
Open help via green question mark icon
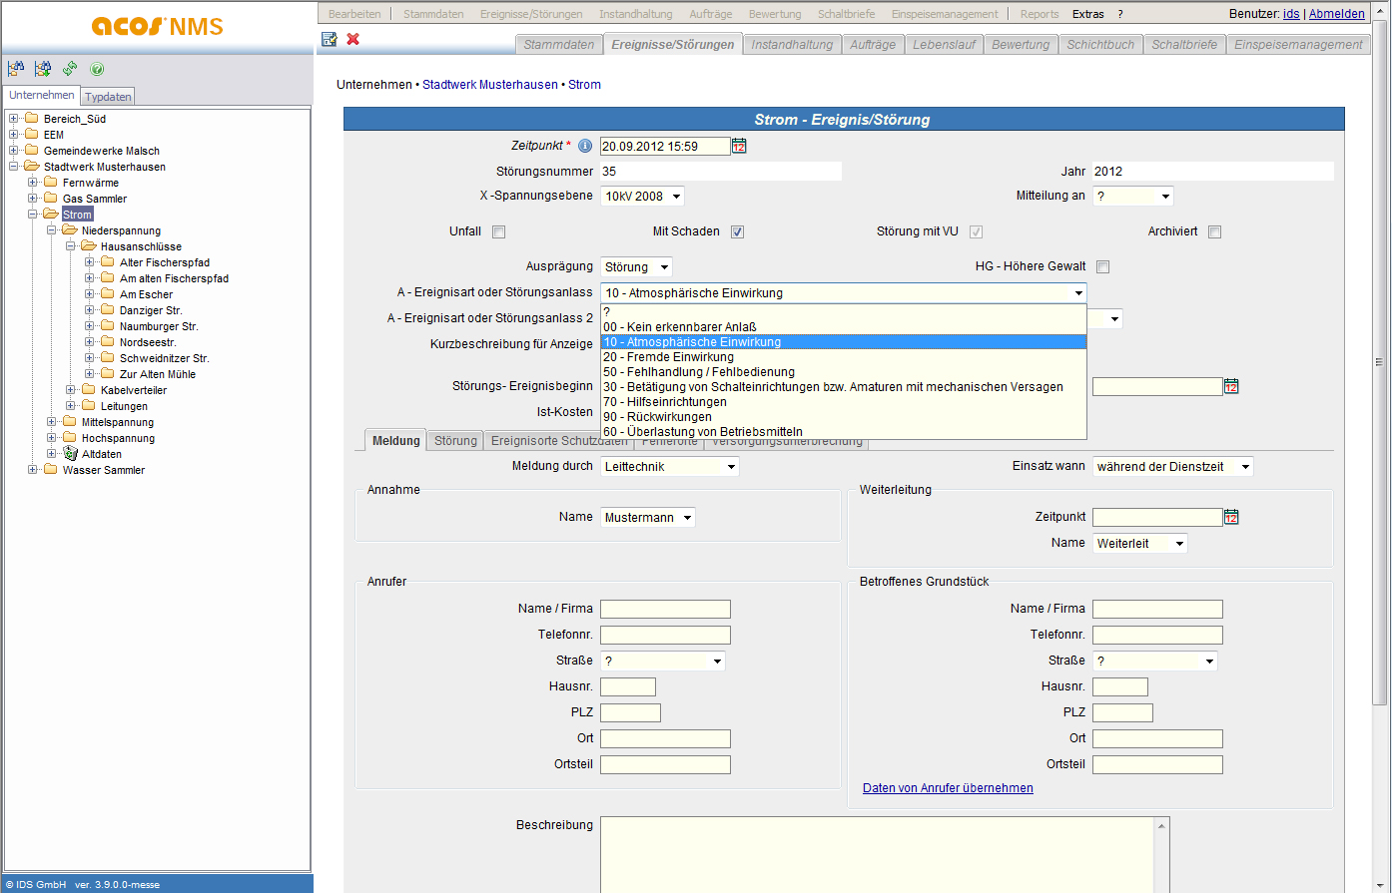pyautogui.click(x=97, y=69)
